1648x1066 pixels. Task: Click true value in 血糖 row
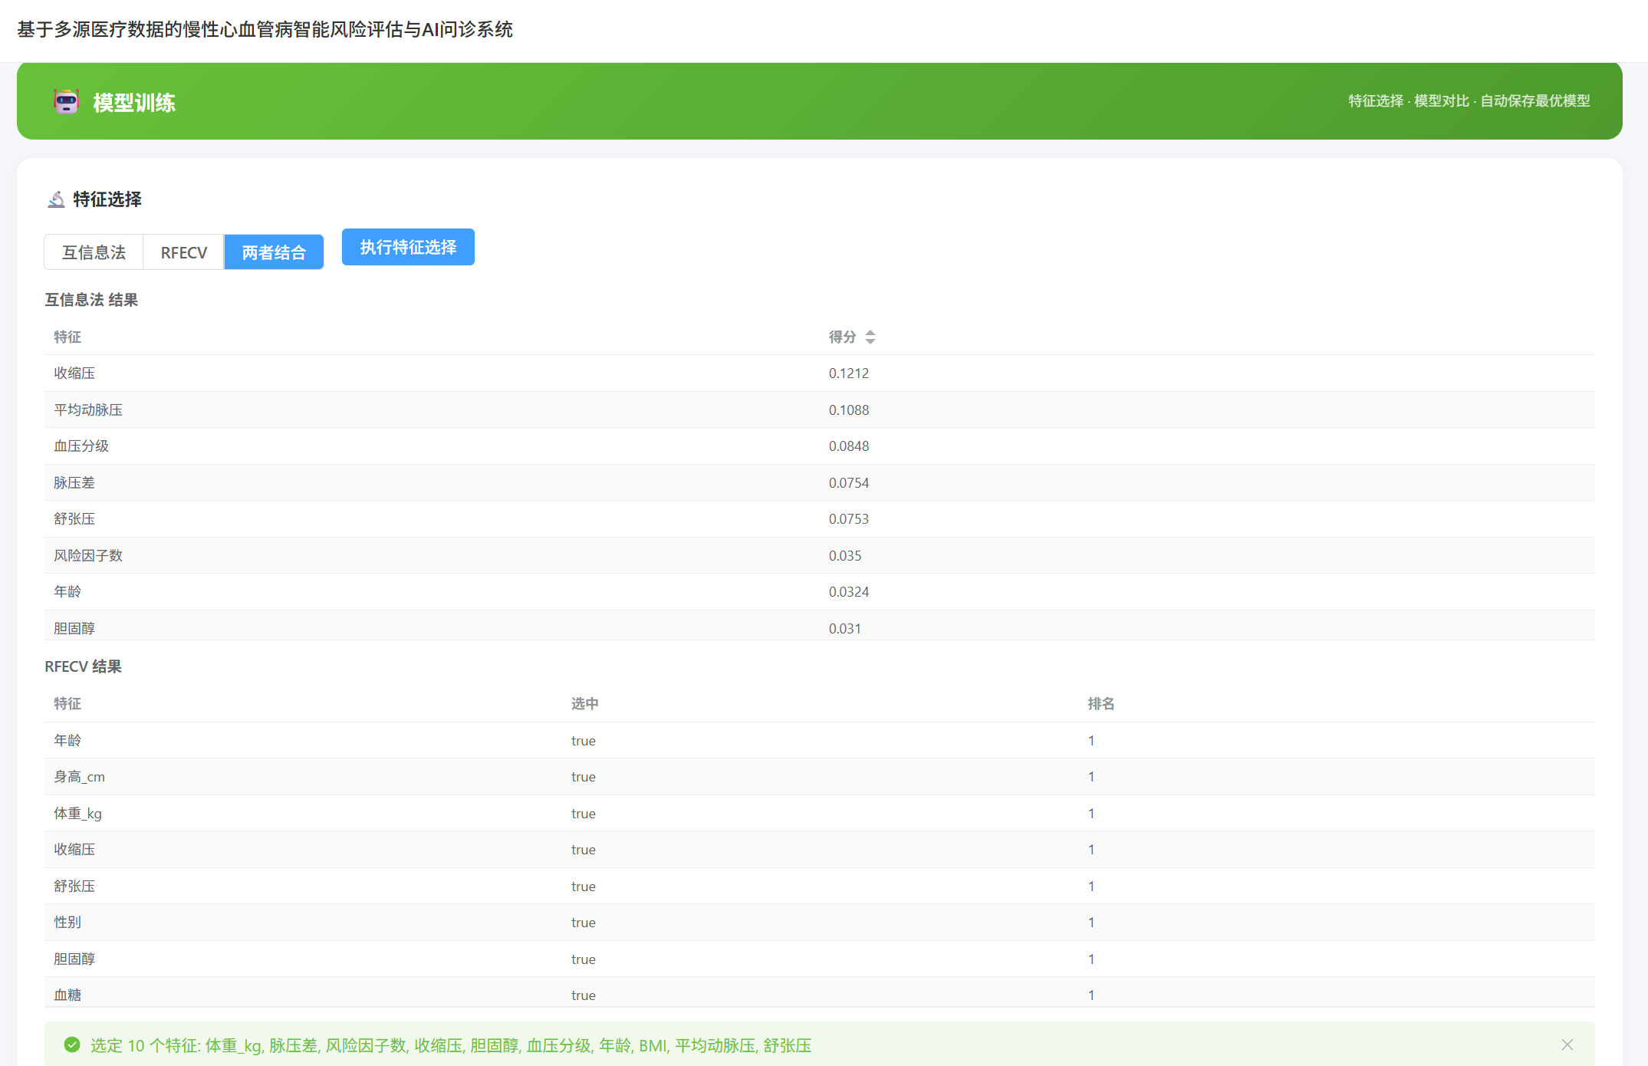(x=583, y=995)
